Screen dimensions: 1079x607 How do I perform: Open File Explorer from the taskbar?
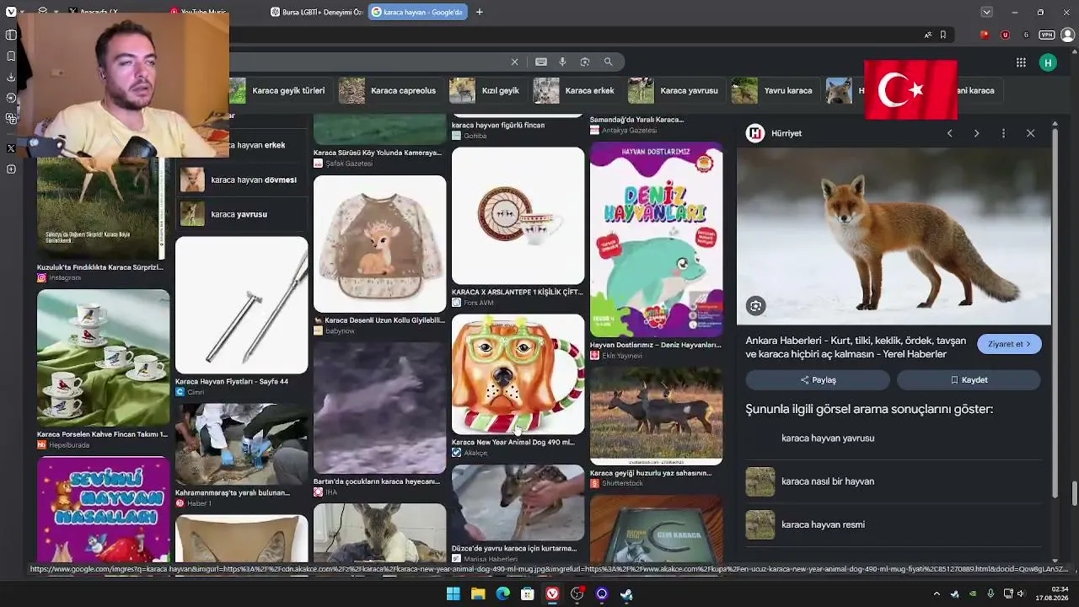pyautogui.click(x=478, y=594)
